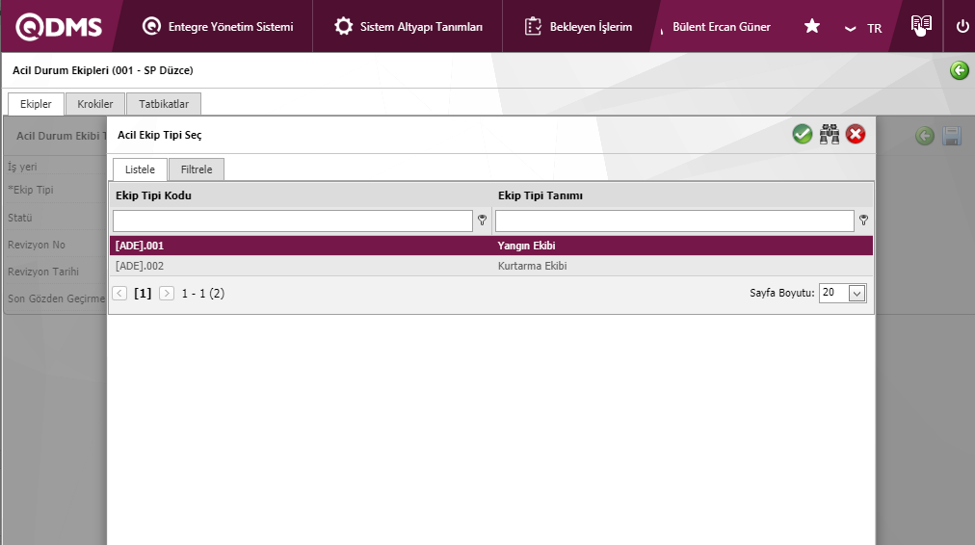The image size is (975, 545).
Task: Click the Ekip Tipi Kodu filter field
Action: (292, 221)
